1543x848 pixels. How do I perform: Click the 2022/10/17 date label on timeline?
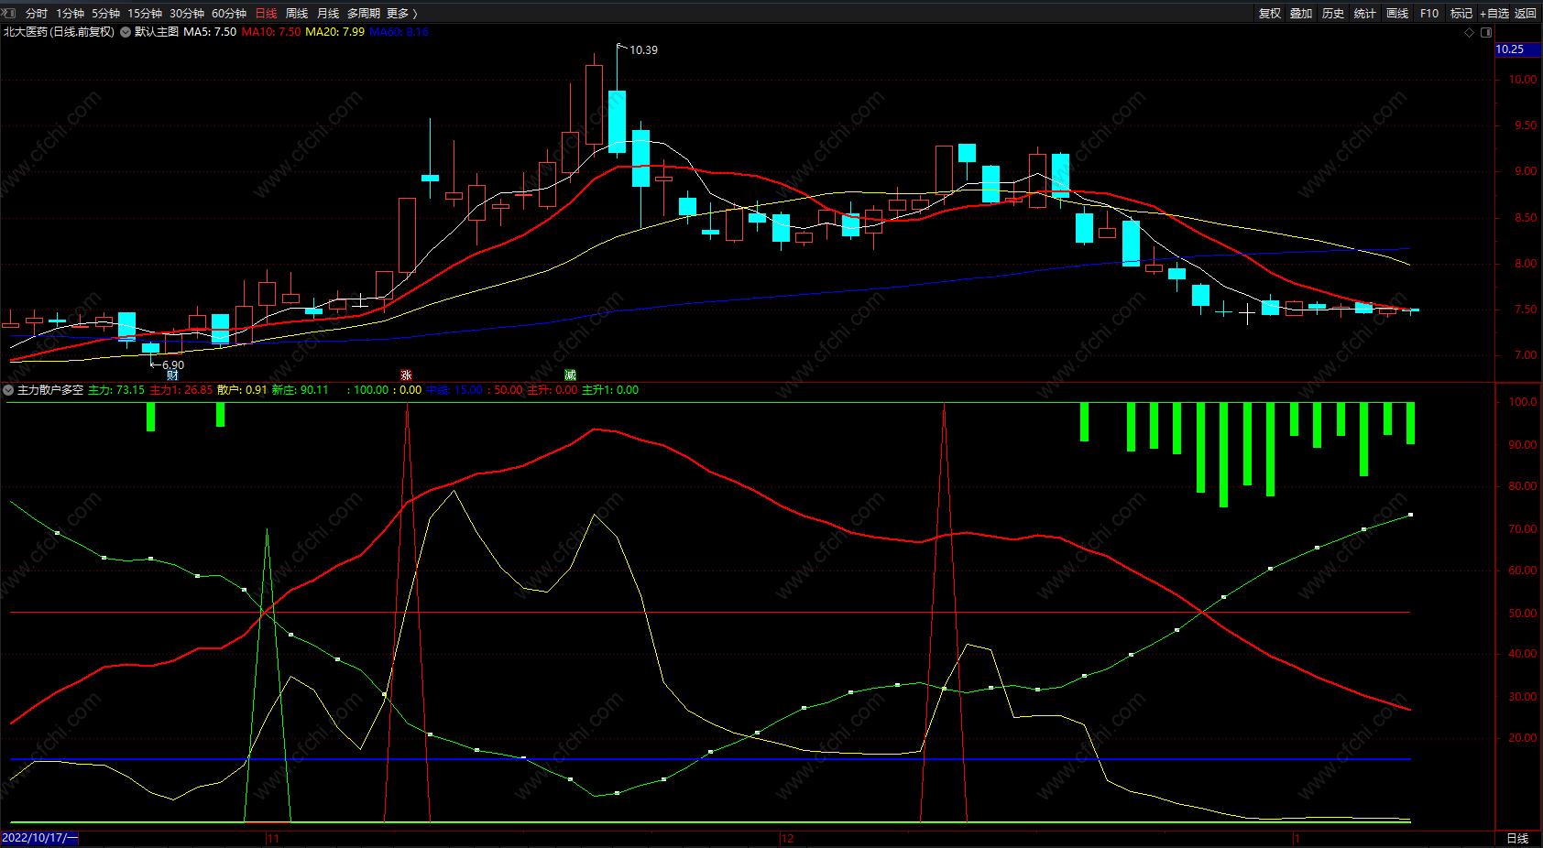[x=39, y=838]
